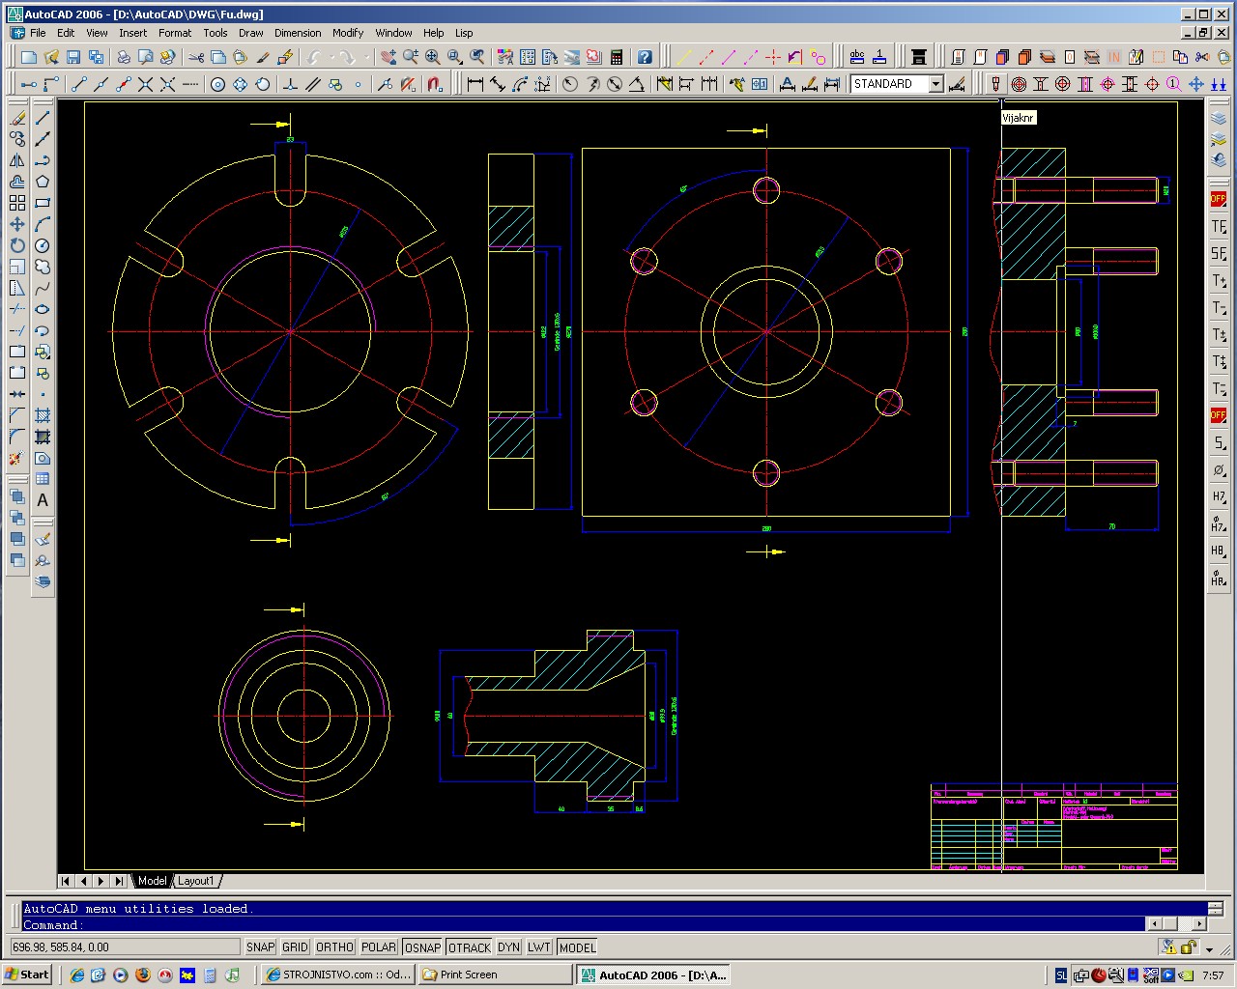Open the Draw menu

click(x=250, y=33)
